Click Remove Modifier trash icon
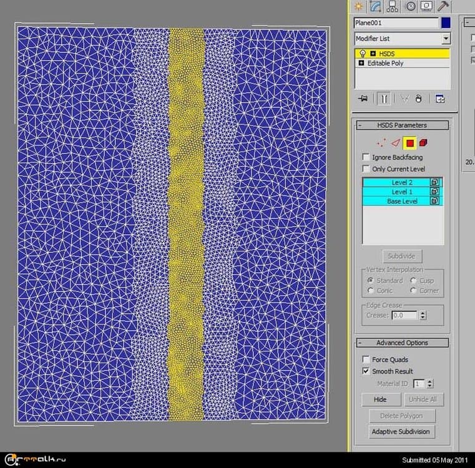This screenshot has width=475, height=468. click(419, 99)
